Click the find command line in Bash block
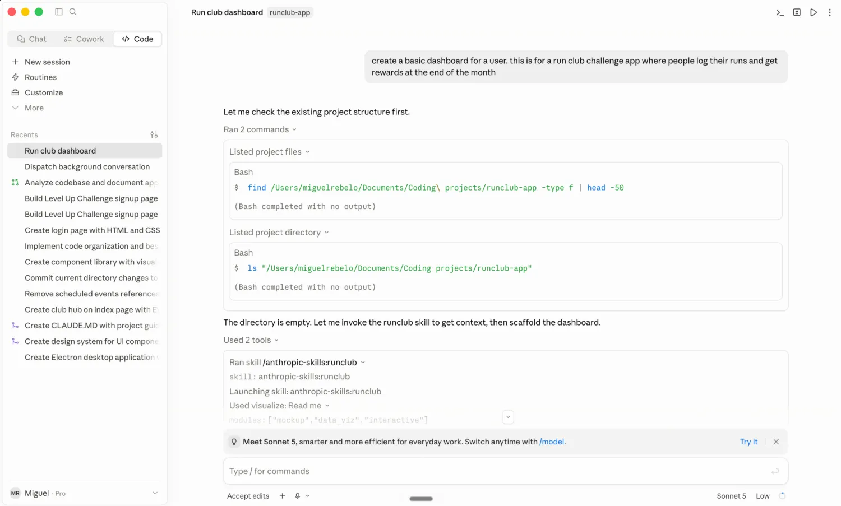This screenshot has width=841, height=506. tap(429, 188)
